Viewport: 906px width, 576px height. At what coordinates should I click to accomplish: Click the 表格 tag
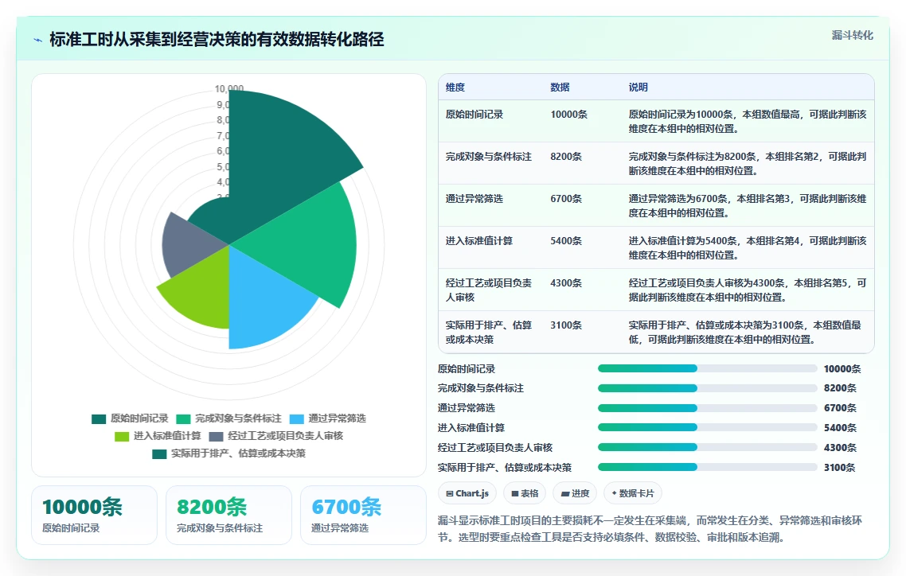[525, 493]
